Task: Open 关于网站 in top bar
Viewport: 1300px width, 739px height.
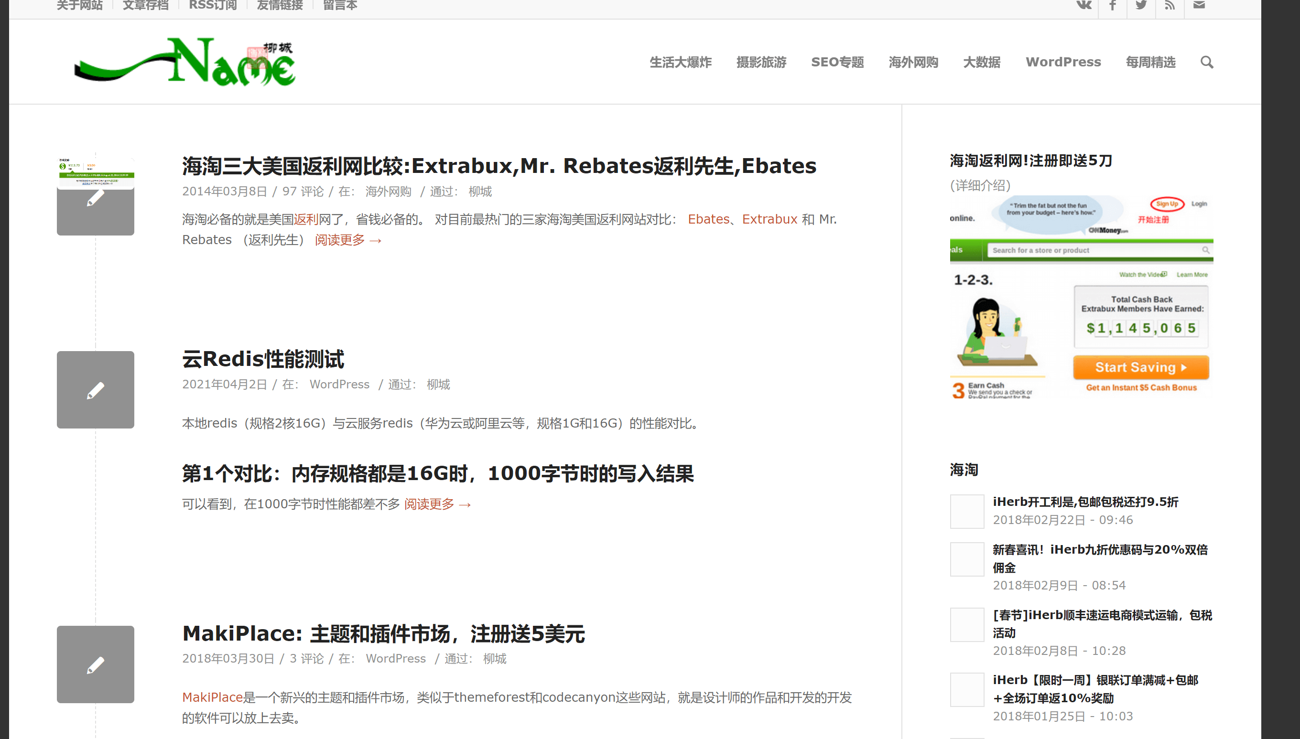Action: click(80, 5)
